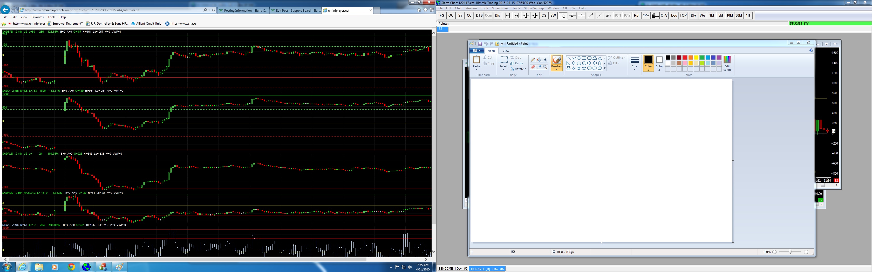Open the Internet Explorer home page icon
The width and height of the screenshot is (872, 272).
(x=419, y=10)
